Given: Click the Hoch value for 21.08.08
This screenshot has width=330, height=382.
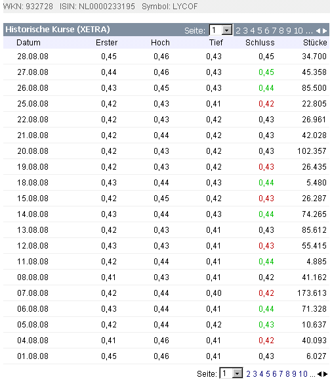Looking at the screenshot, I should pos(161,135).
